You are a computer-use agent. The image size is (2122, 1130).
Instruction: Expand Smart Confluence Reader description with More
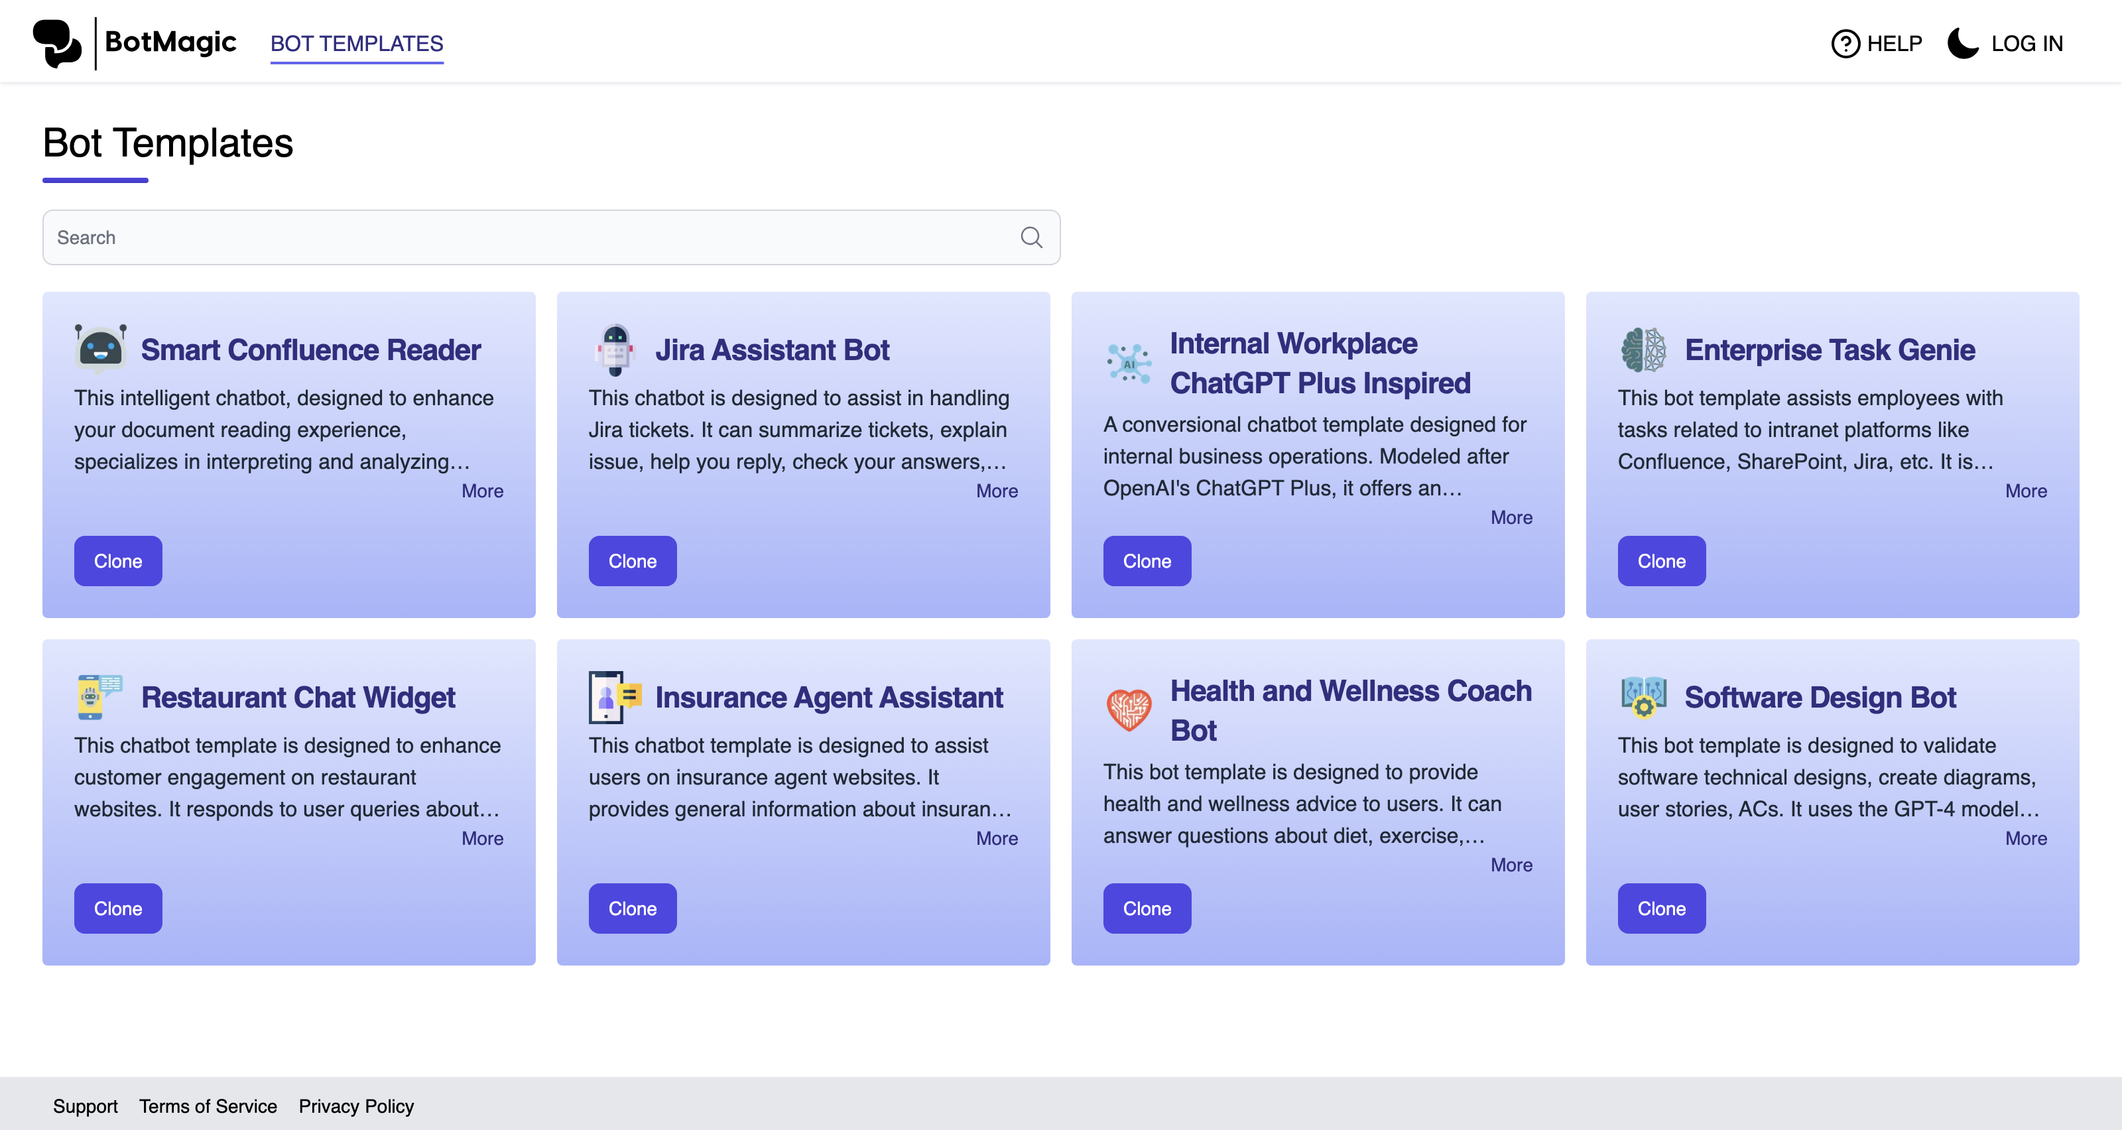click(x=482, y=491)
